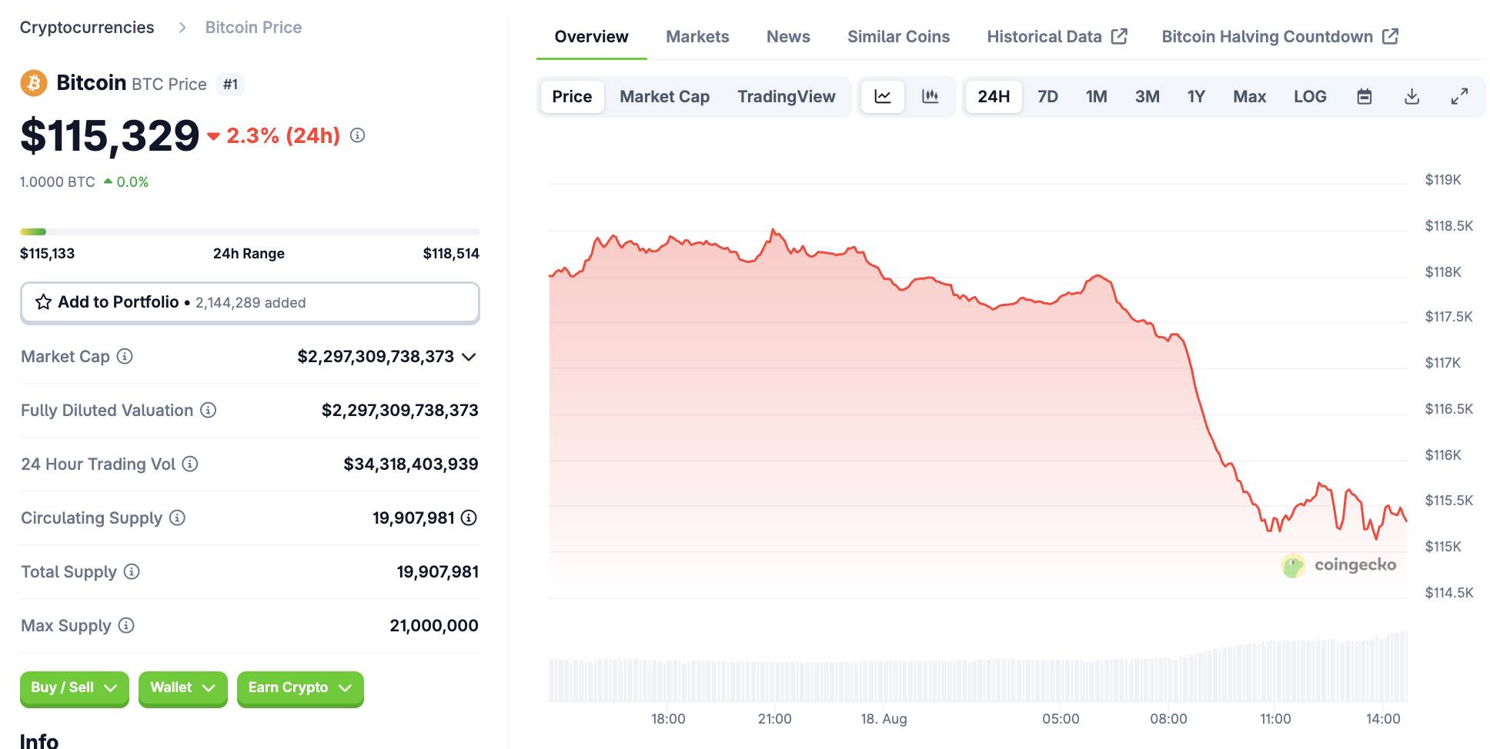Select the Price chart toggle

pos(572,96)
